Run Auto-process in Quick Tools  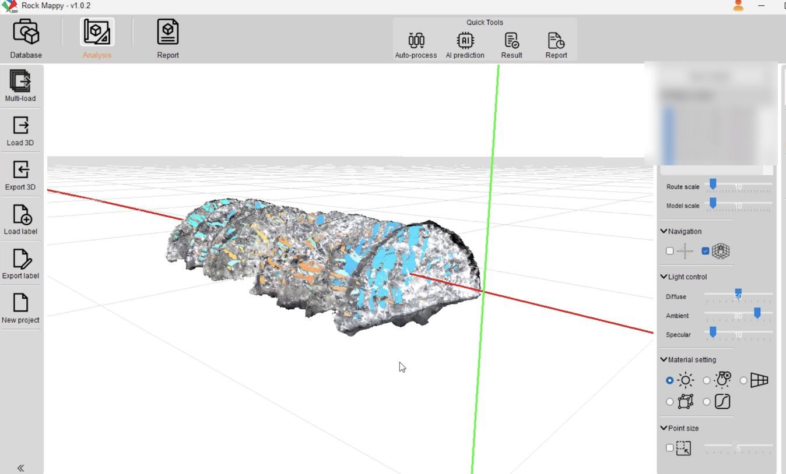click(x=416, y=45)
